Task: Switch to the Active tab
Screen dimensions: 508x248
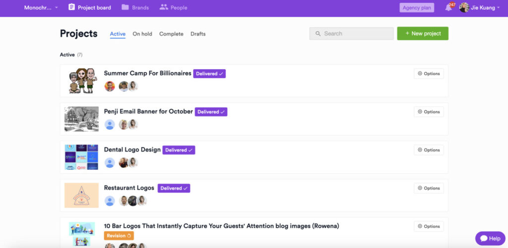Action: (118, 34)
